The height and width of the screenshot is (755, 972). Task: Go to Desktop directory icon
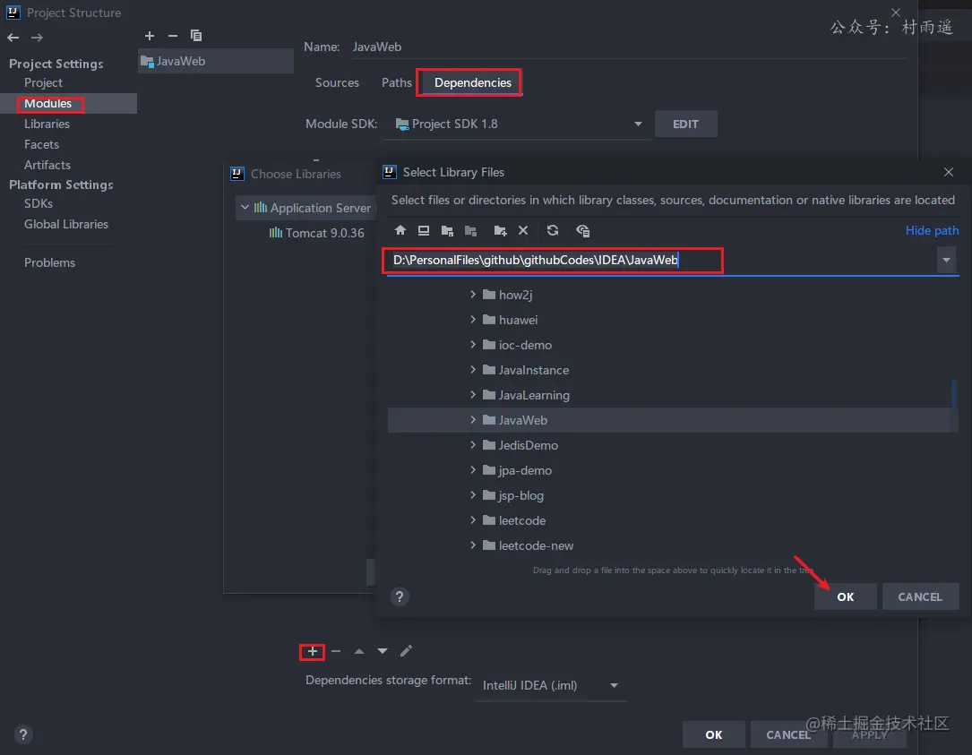(424, 230)
